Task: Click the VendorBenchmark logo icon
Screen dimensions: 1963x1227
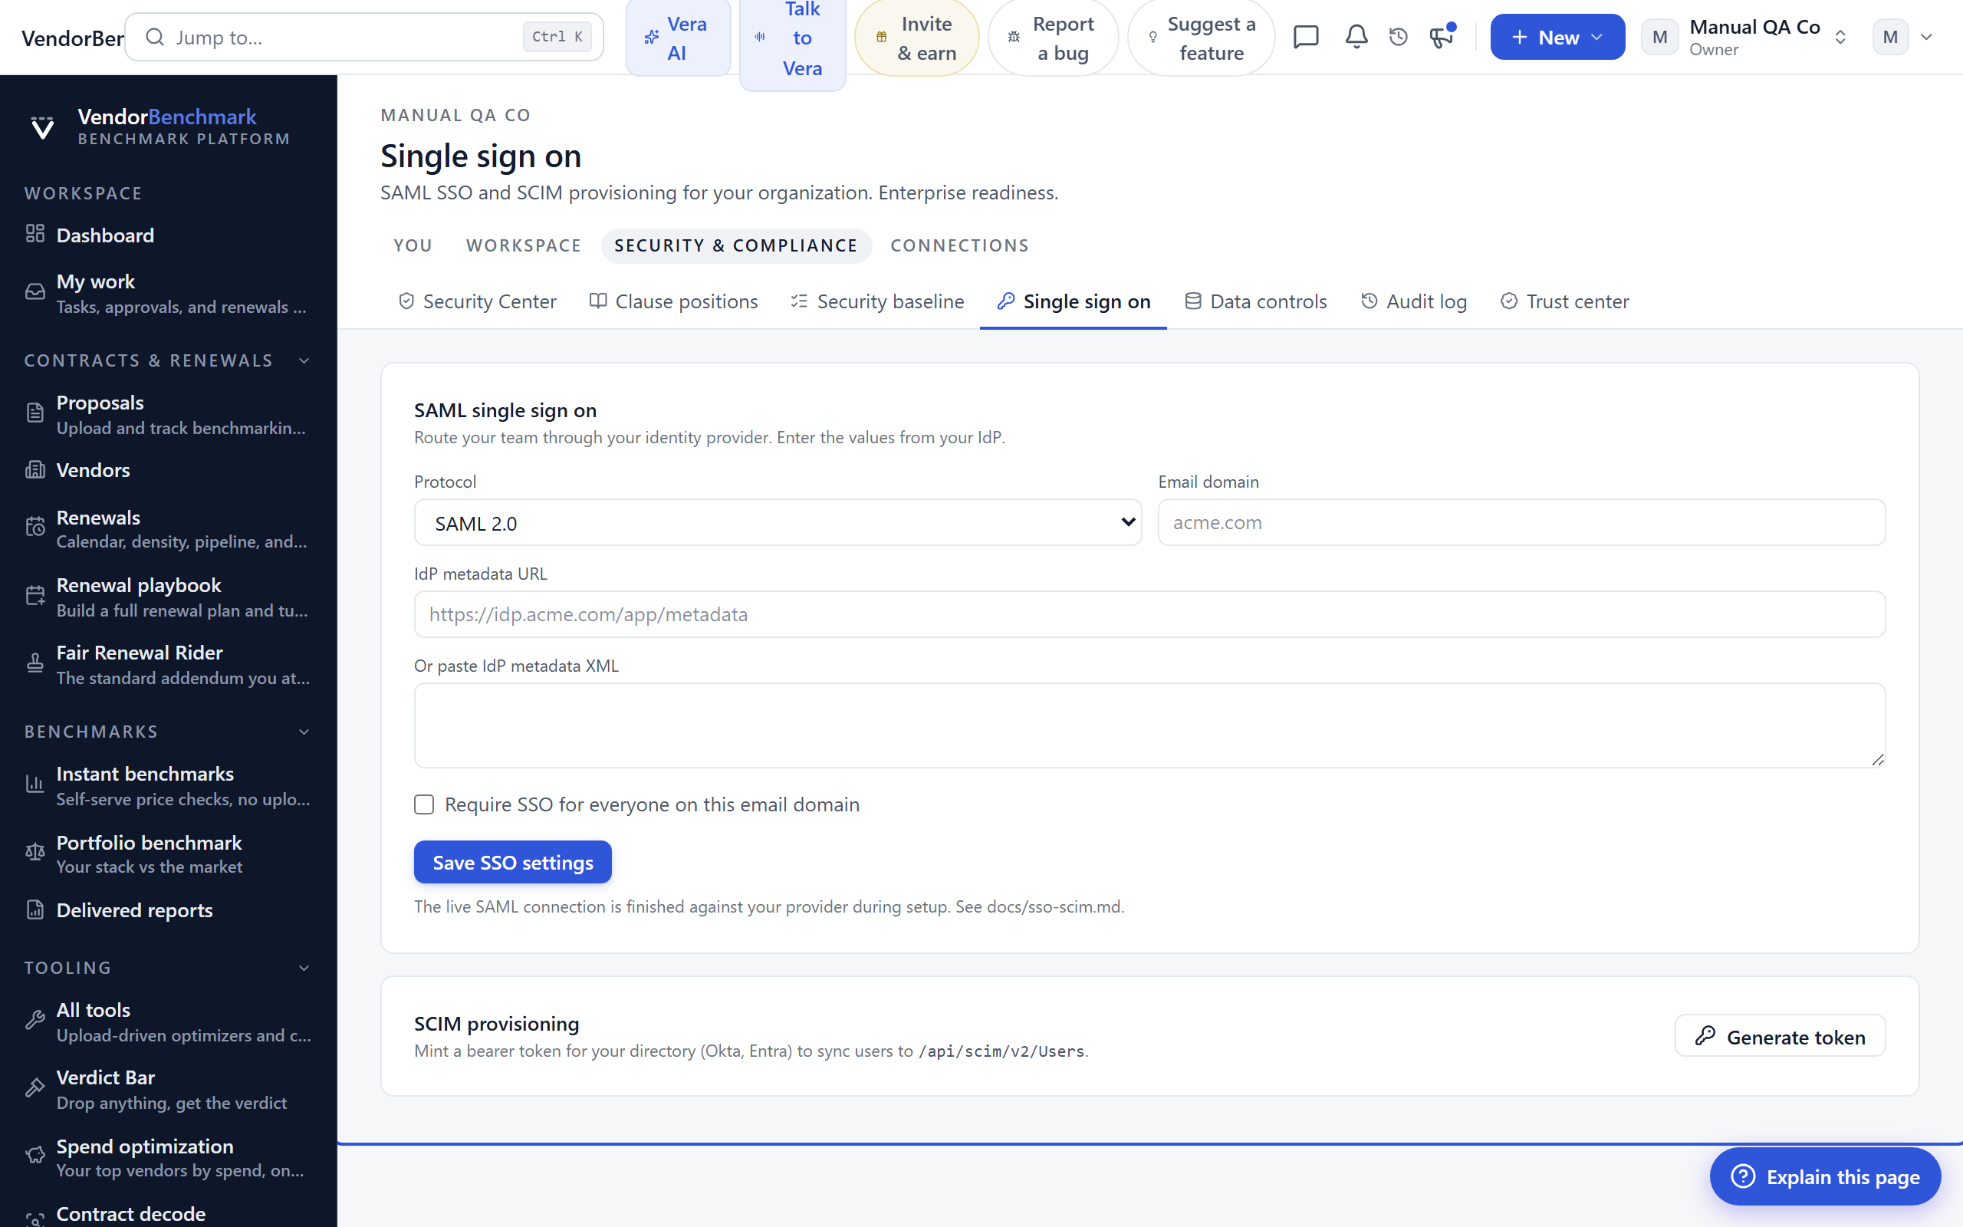Action: (x=42, y=127)
